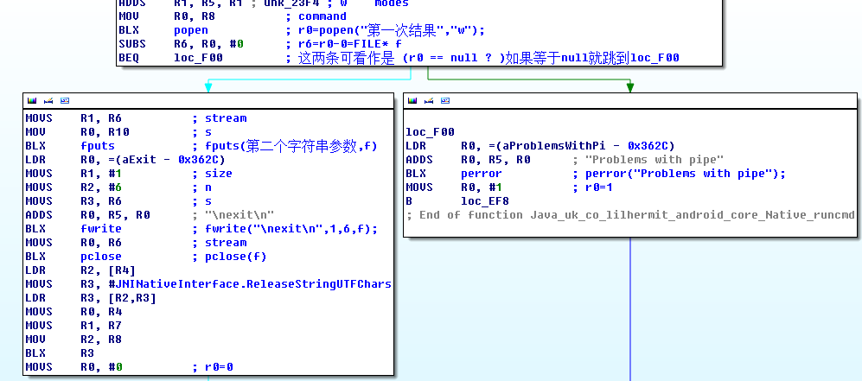Select the fwrite function name
Screen dimensions: 862x381
point(101,229)
